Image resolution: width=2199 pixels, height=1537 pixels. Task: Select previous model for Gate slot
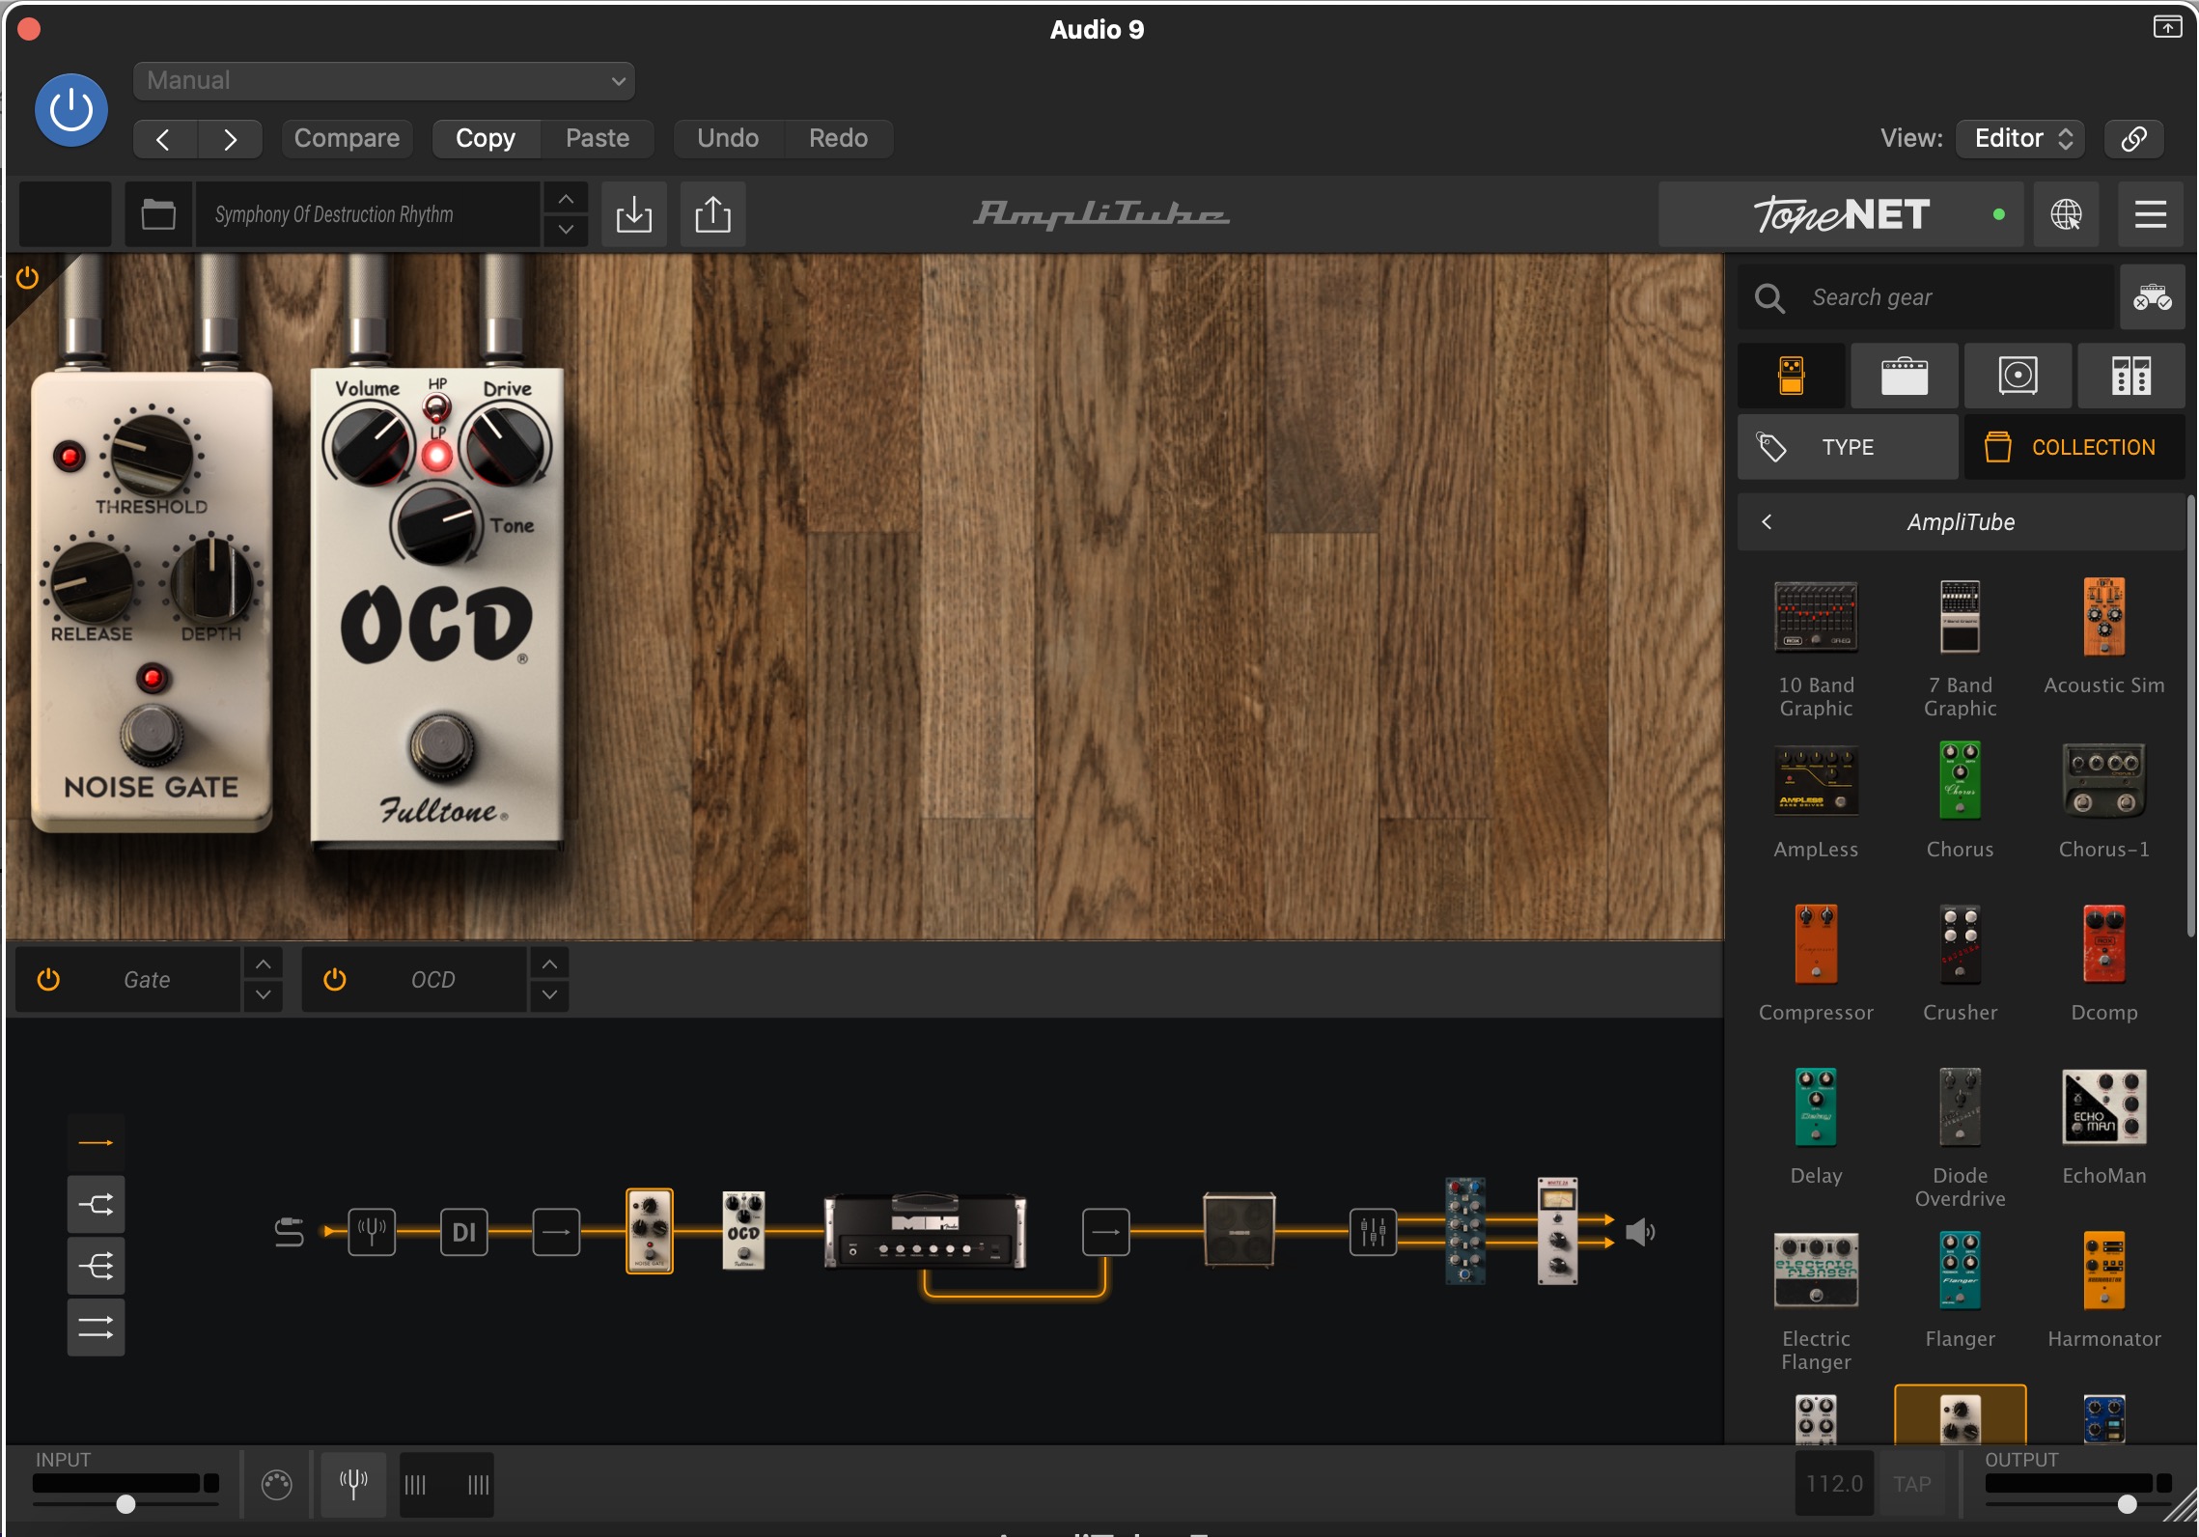(x=263, y=964)
